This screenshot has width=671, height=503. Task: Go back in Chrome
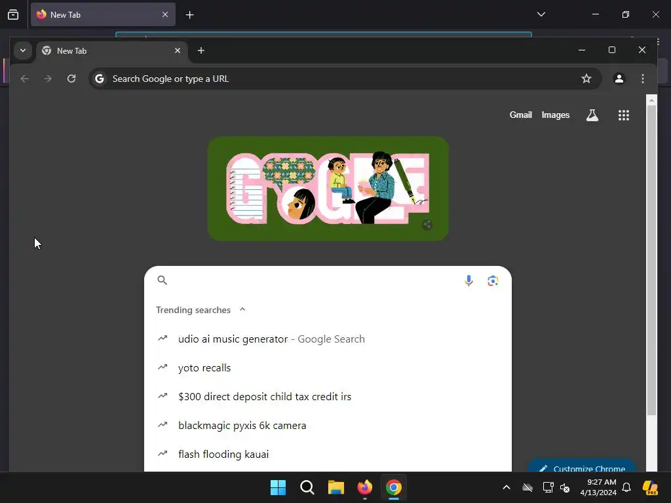[24, 79]
